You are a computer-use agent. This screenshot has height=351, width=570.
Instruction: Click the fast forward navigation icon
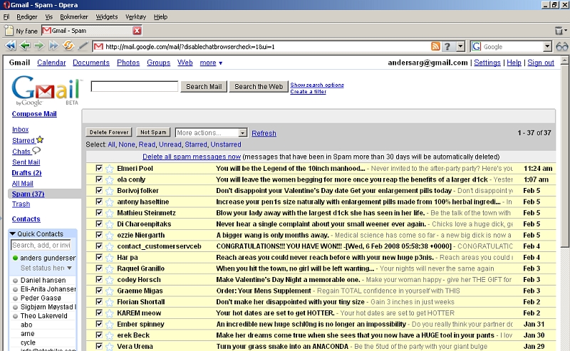coord(53,46)
